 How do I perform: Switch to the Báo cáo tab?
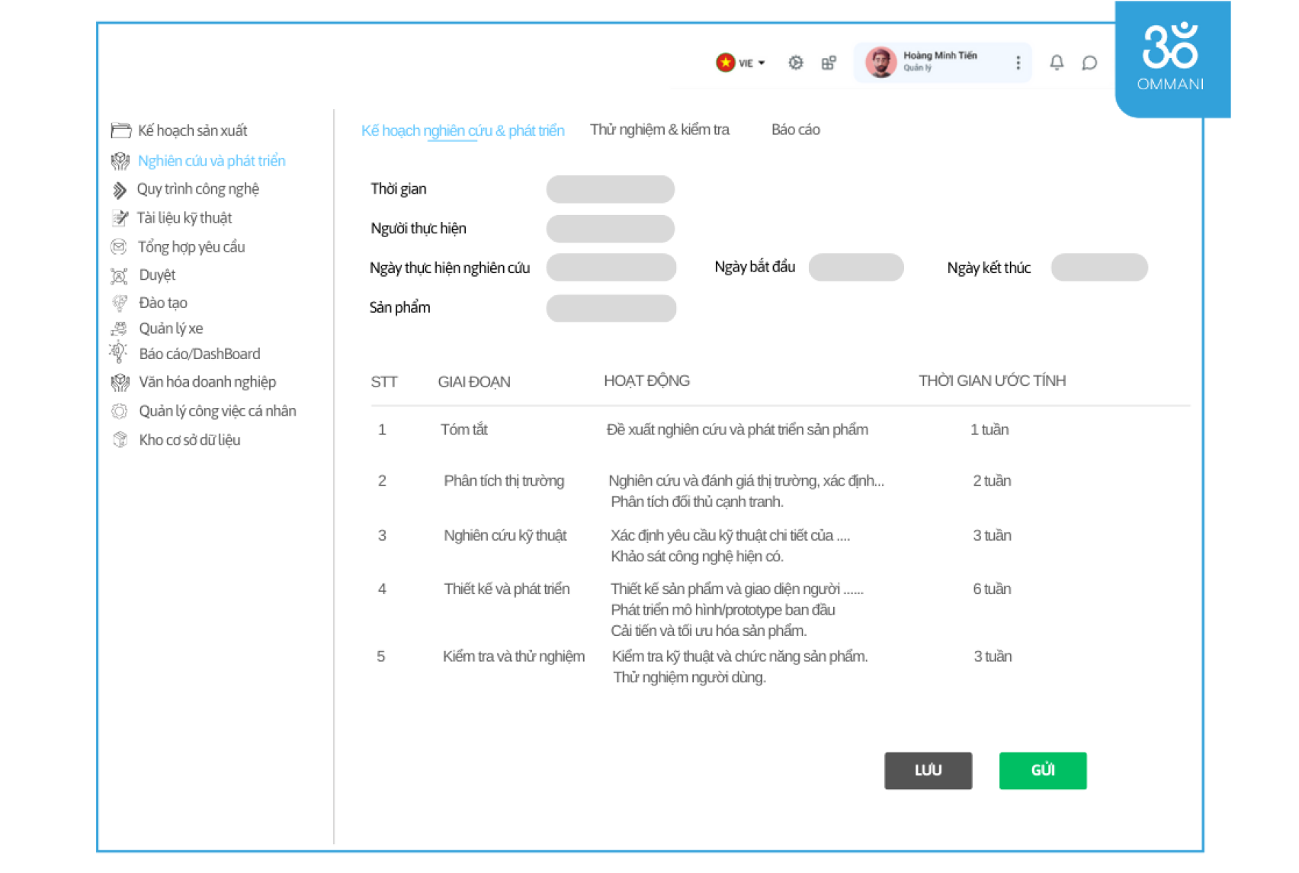pos(795,130)
